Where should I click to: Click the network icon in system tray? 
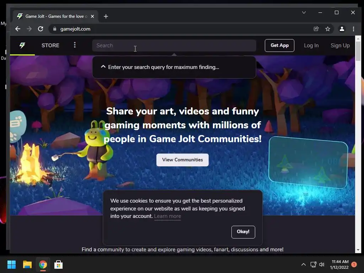[x=314, y=264]
